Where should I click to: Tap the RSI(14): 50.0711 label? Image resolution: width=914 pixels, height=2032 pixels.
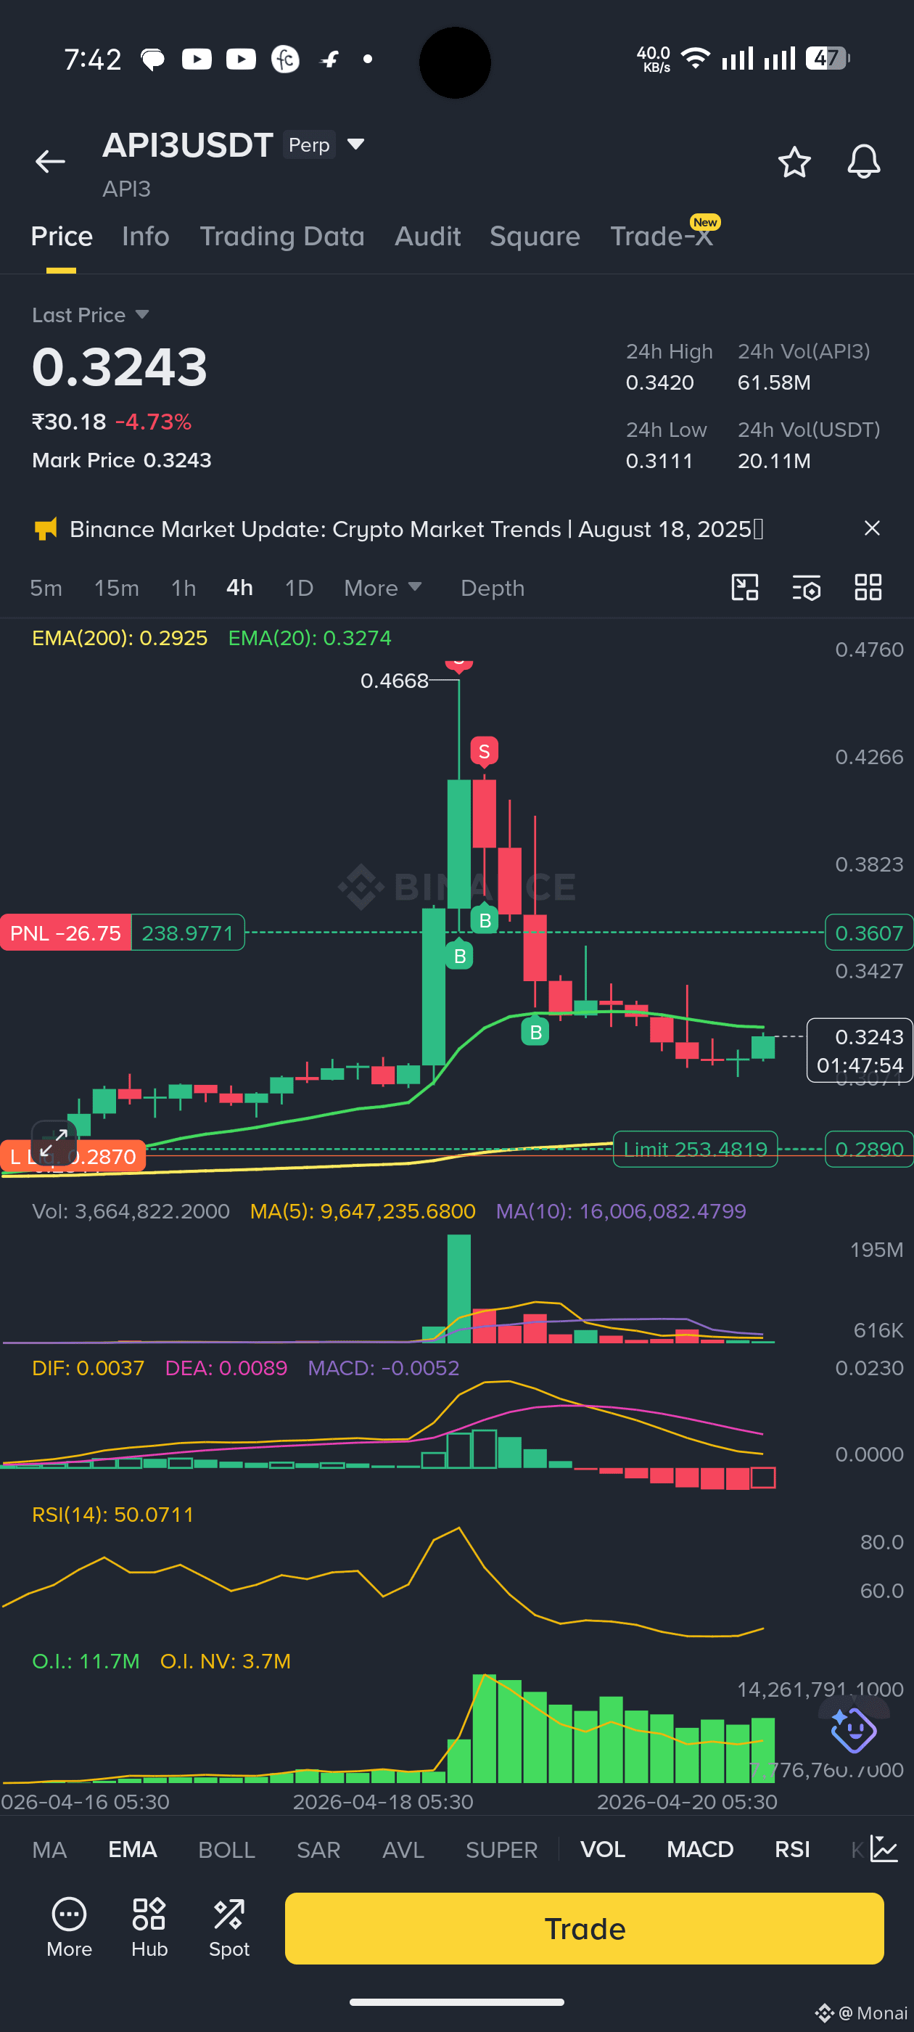pos(112,1515)
